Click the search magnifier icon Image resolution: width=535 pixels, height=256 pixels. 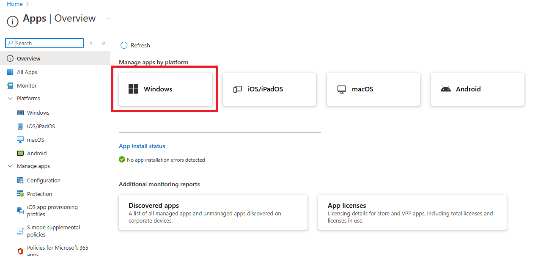[10, 43]
